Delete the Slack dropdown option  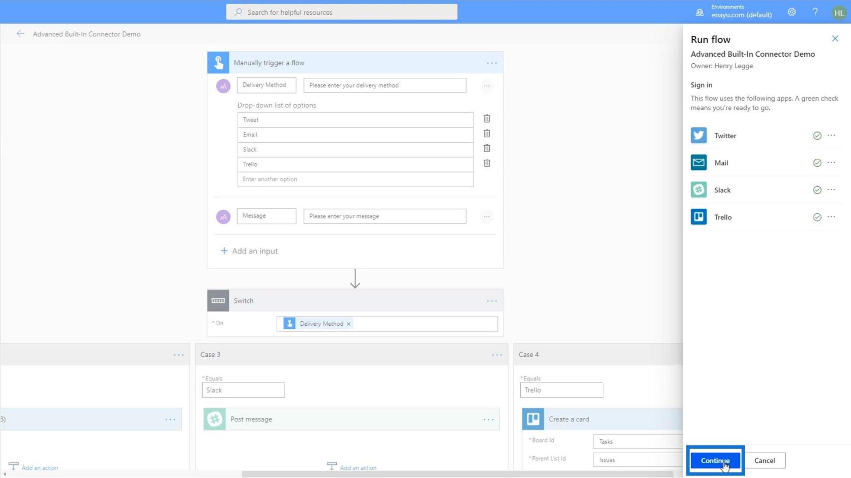coord(487,148)
